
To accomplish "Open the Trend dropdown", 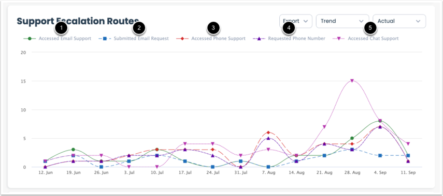I will coord(342,21).
